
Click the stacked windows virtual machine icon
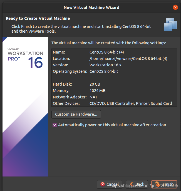[x=170, y=24]
